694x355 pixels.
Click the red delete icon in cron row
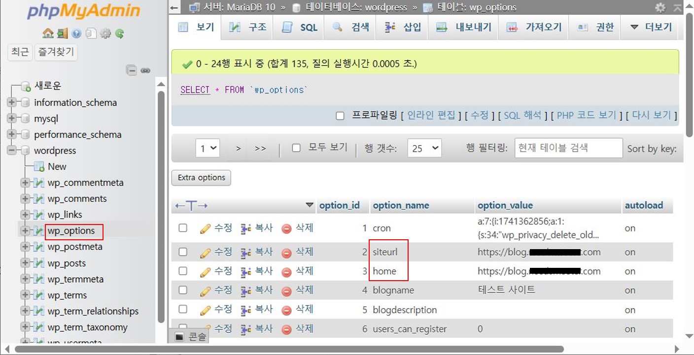(x=286, y=228)
